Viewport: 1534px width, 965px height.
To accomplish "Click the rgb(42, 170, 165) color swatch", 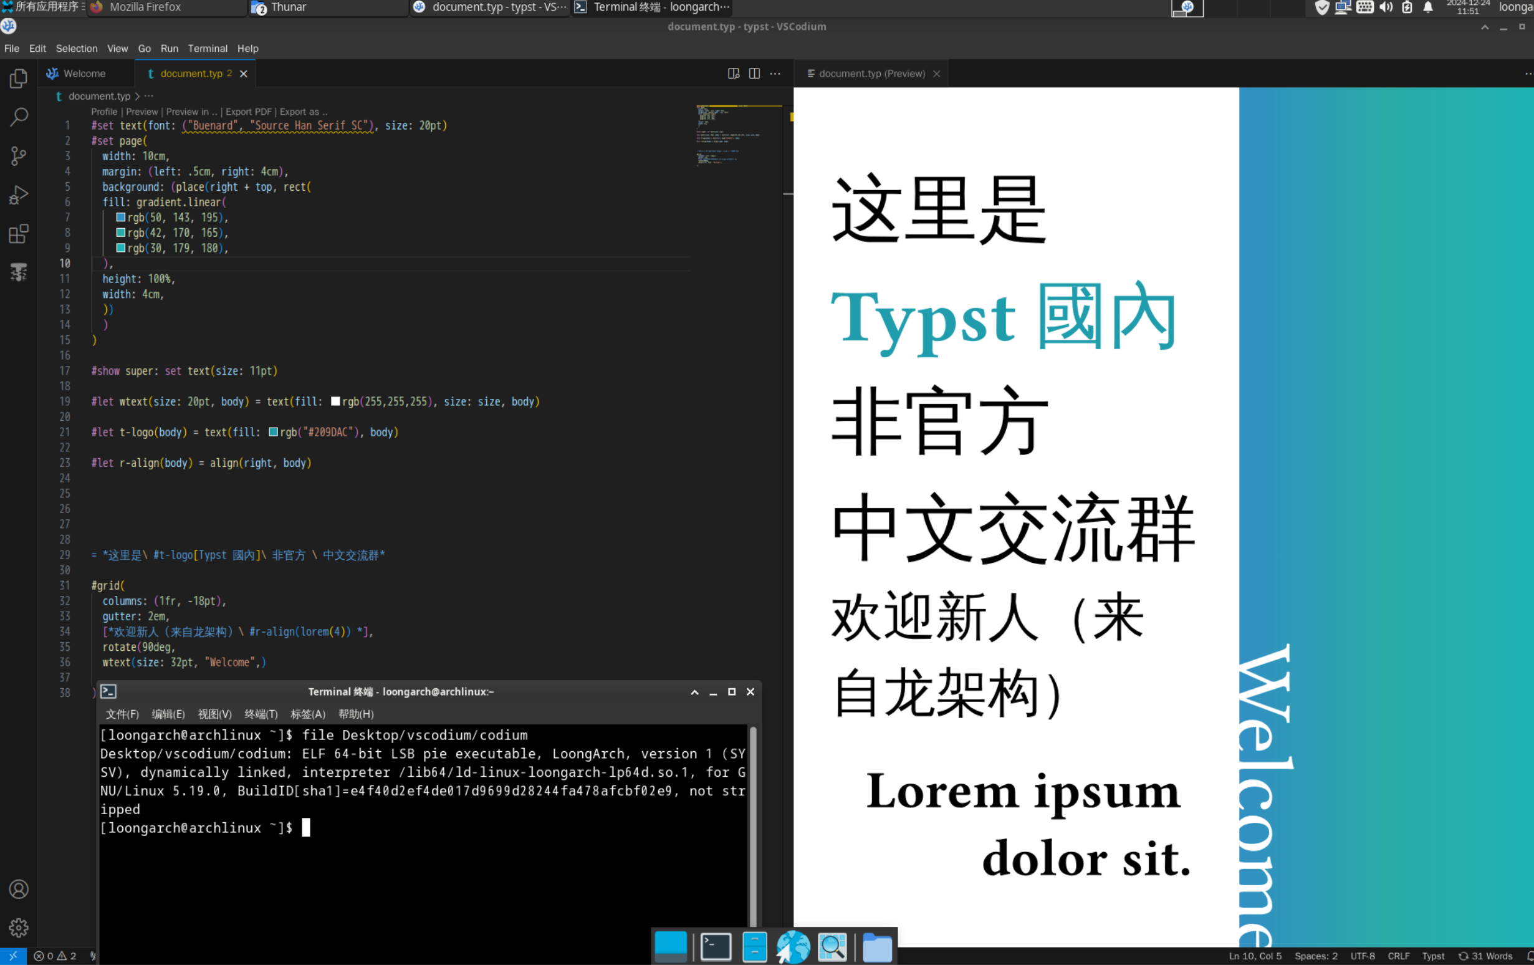I will tap(120, 233).
